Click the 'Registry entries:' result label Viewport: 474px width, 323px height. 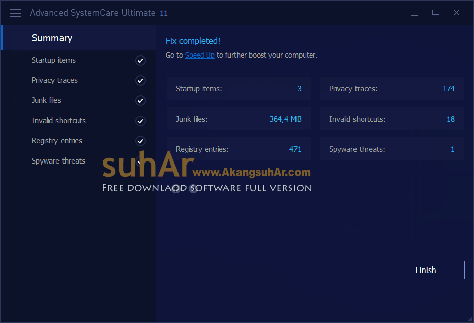tap(202, 149)
